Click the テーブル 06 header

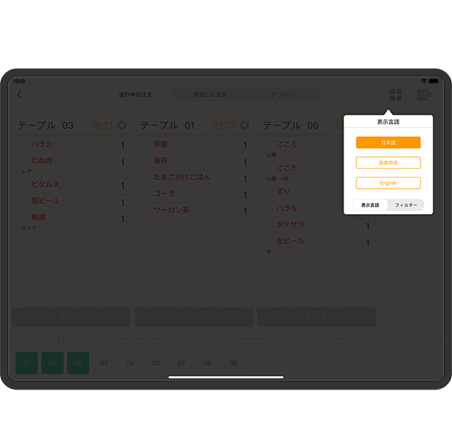pos(291,125)
